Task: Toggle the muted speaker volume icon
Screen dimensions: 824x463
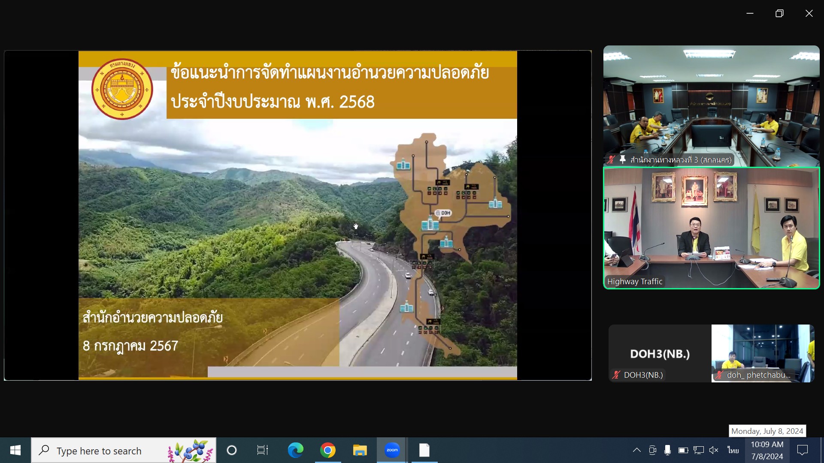Action: pos(714,450)
